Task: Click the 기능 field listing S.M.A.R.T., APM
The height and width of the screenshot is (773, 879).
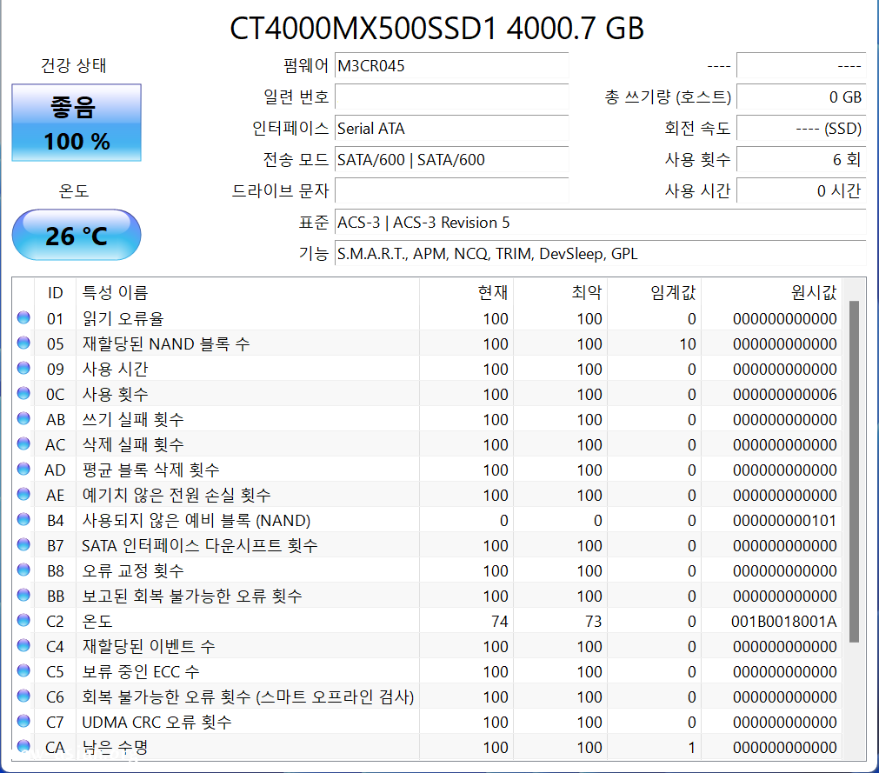Action: tap(601, 254)
